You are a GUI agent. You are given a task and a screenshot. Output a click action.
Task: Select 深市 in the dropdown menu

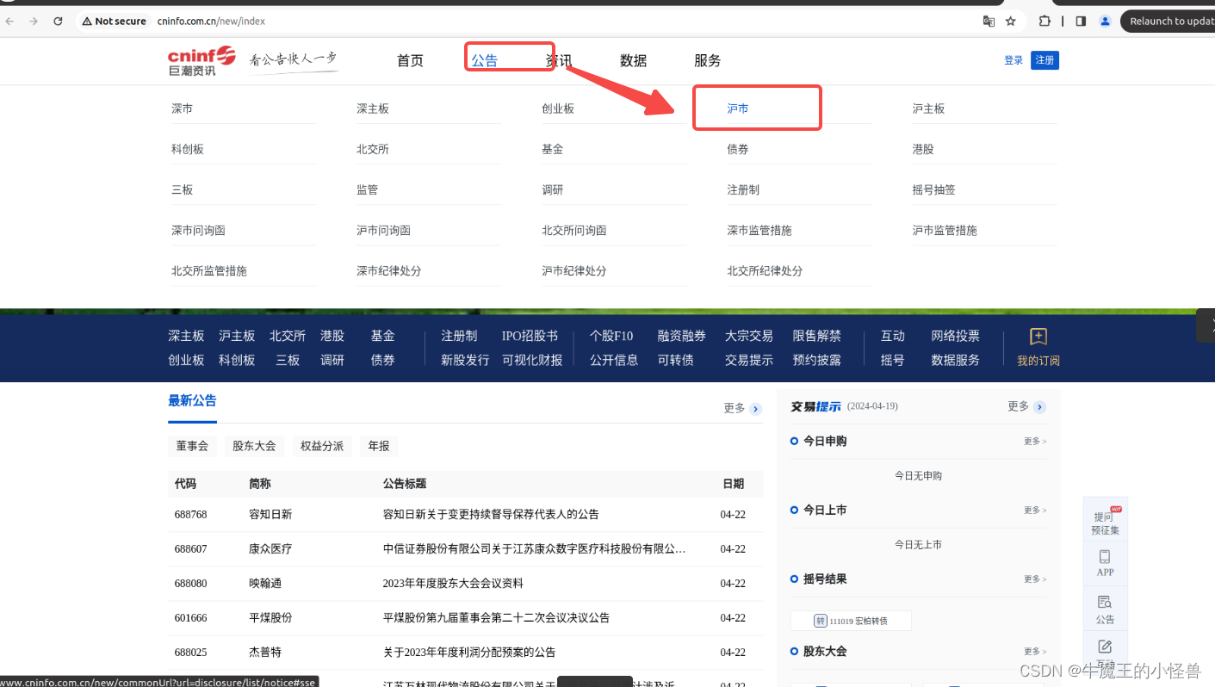coord(182,108)
